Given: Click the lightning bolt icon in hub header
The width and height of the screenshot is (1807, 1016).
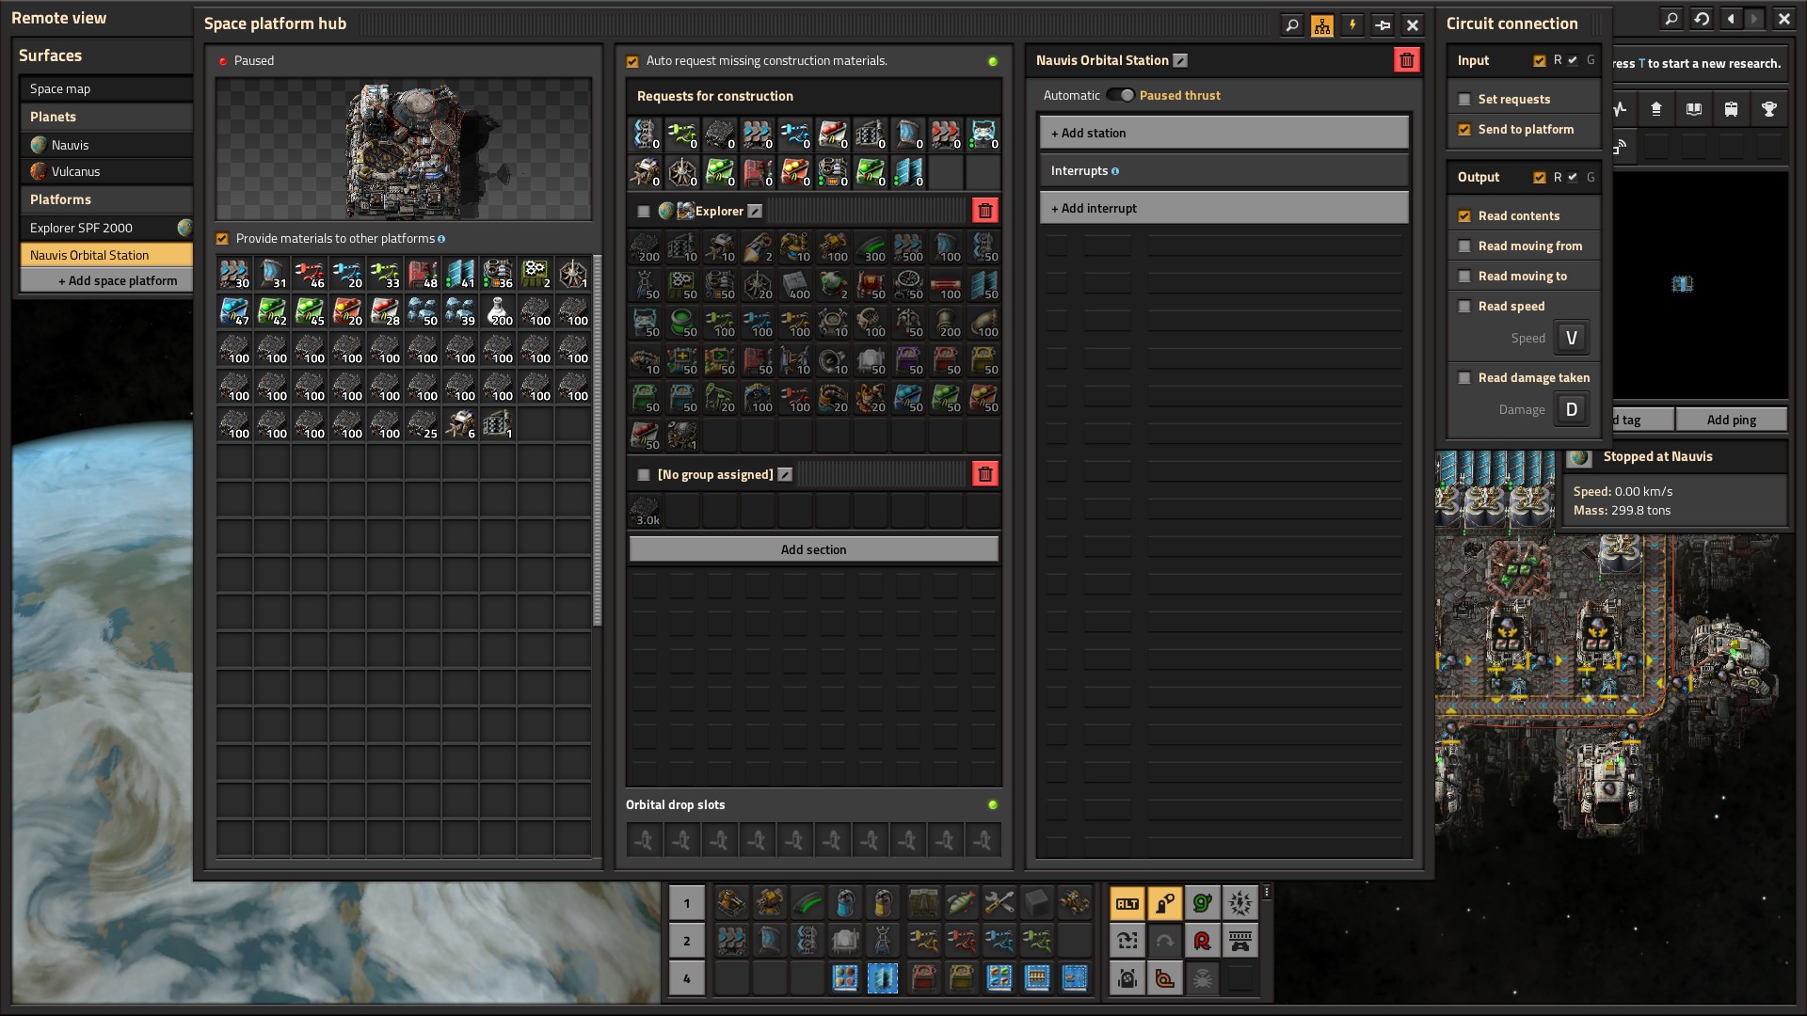Looking at the screenshot, I should pyautogui.click(x=1352, y=25).
